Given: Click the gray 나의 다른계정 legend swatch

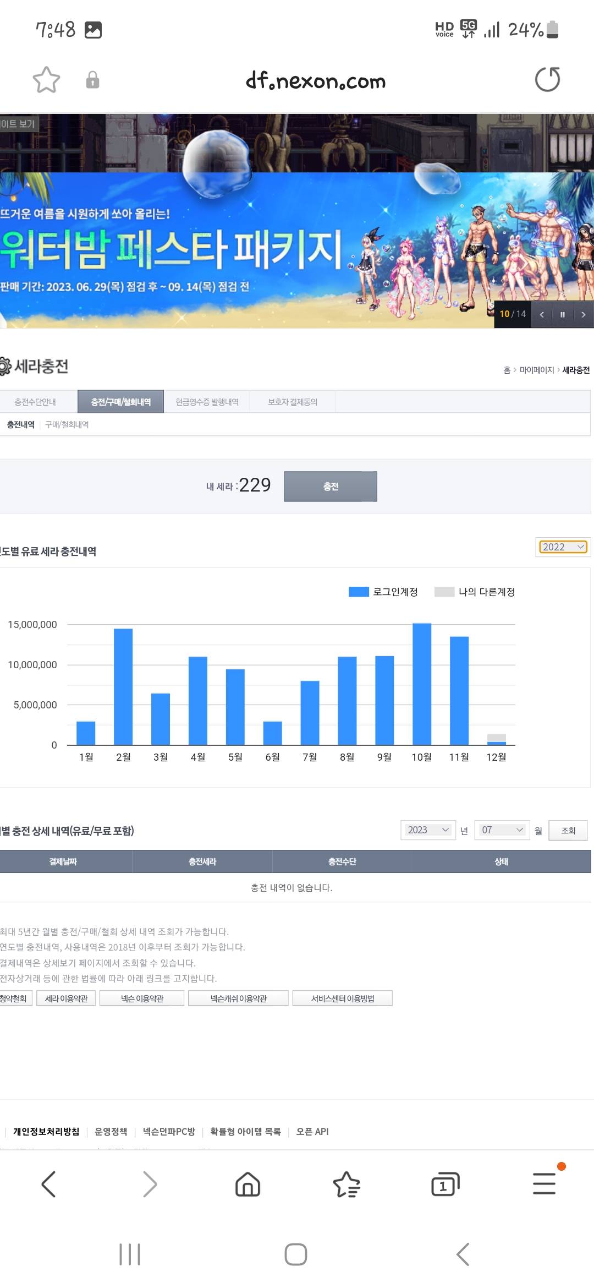Looking at the screenshot, I should point(444,592).
